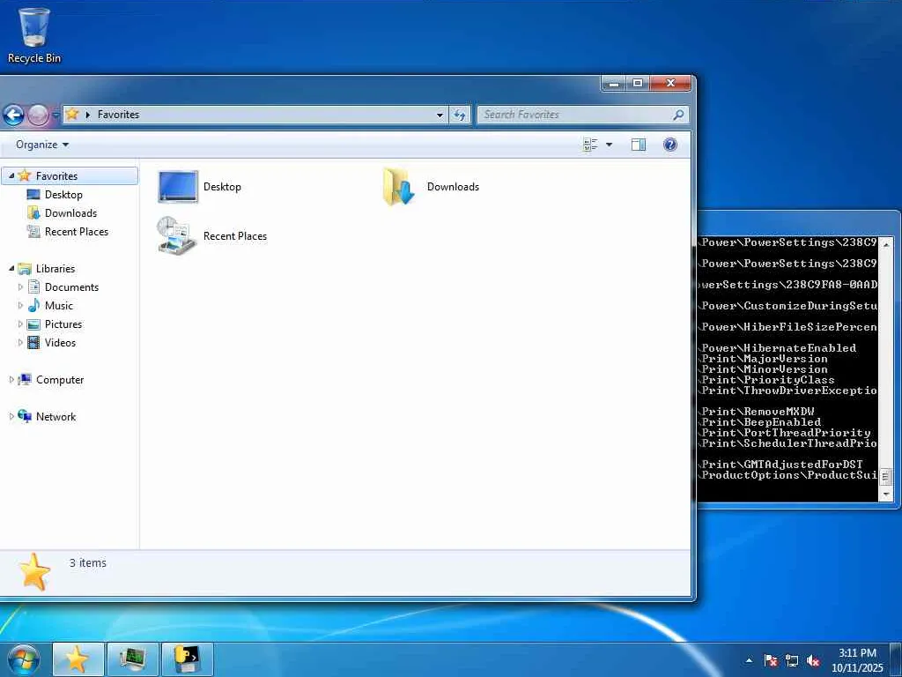Screen dimensions: 902x677
Task: Open the Organize menu
Action: click(42, 145)
